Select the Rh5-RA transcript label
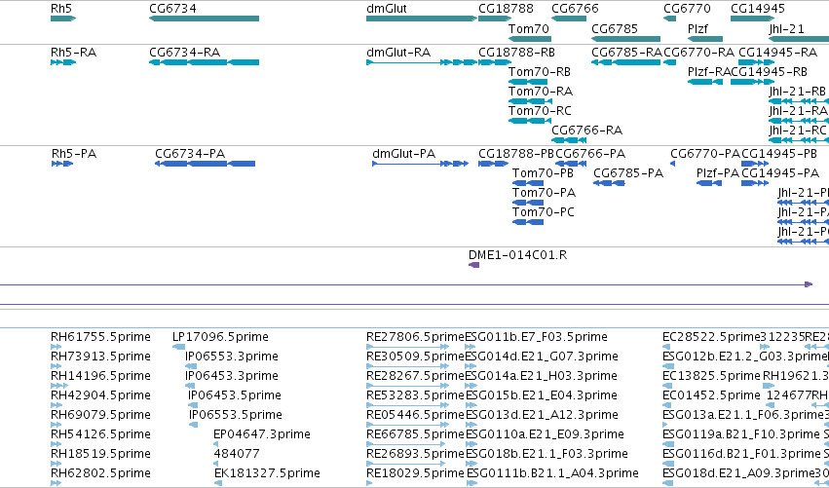This screenshot has height=488, width=829. point(73,53)
